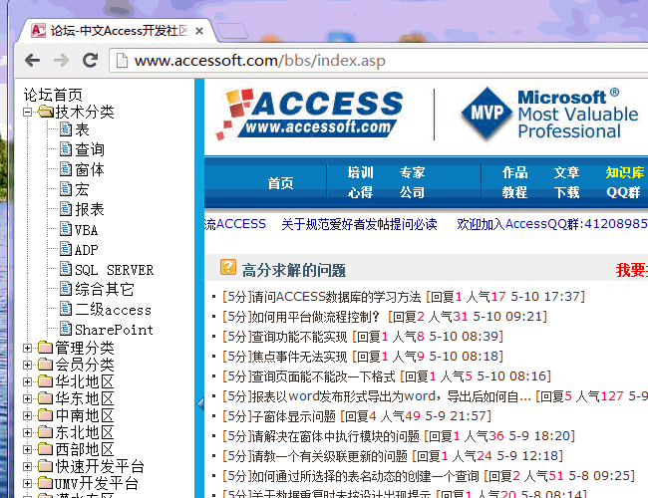Screen dimensions: 648x498
Task: Open 关于规范爱好者发帖提问必读 announcement
Action: coord(359,224)
